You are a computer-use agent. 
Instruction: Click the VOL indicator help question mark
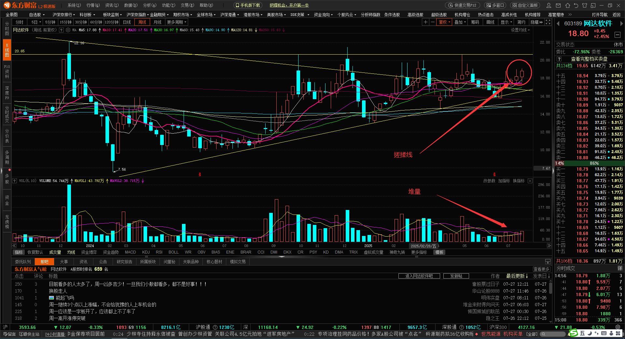15,181
